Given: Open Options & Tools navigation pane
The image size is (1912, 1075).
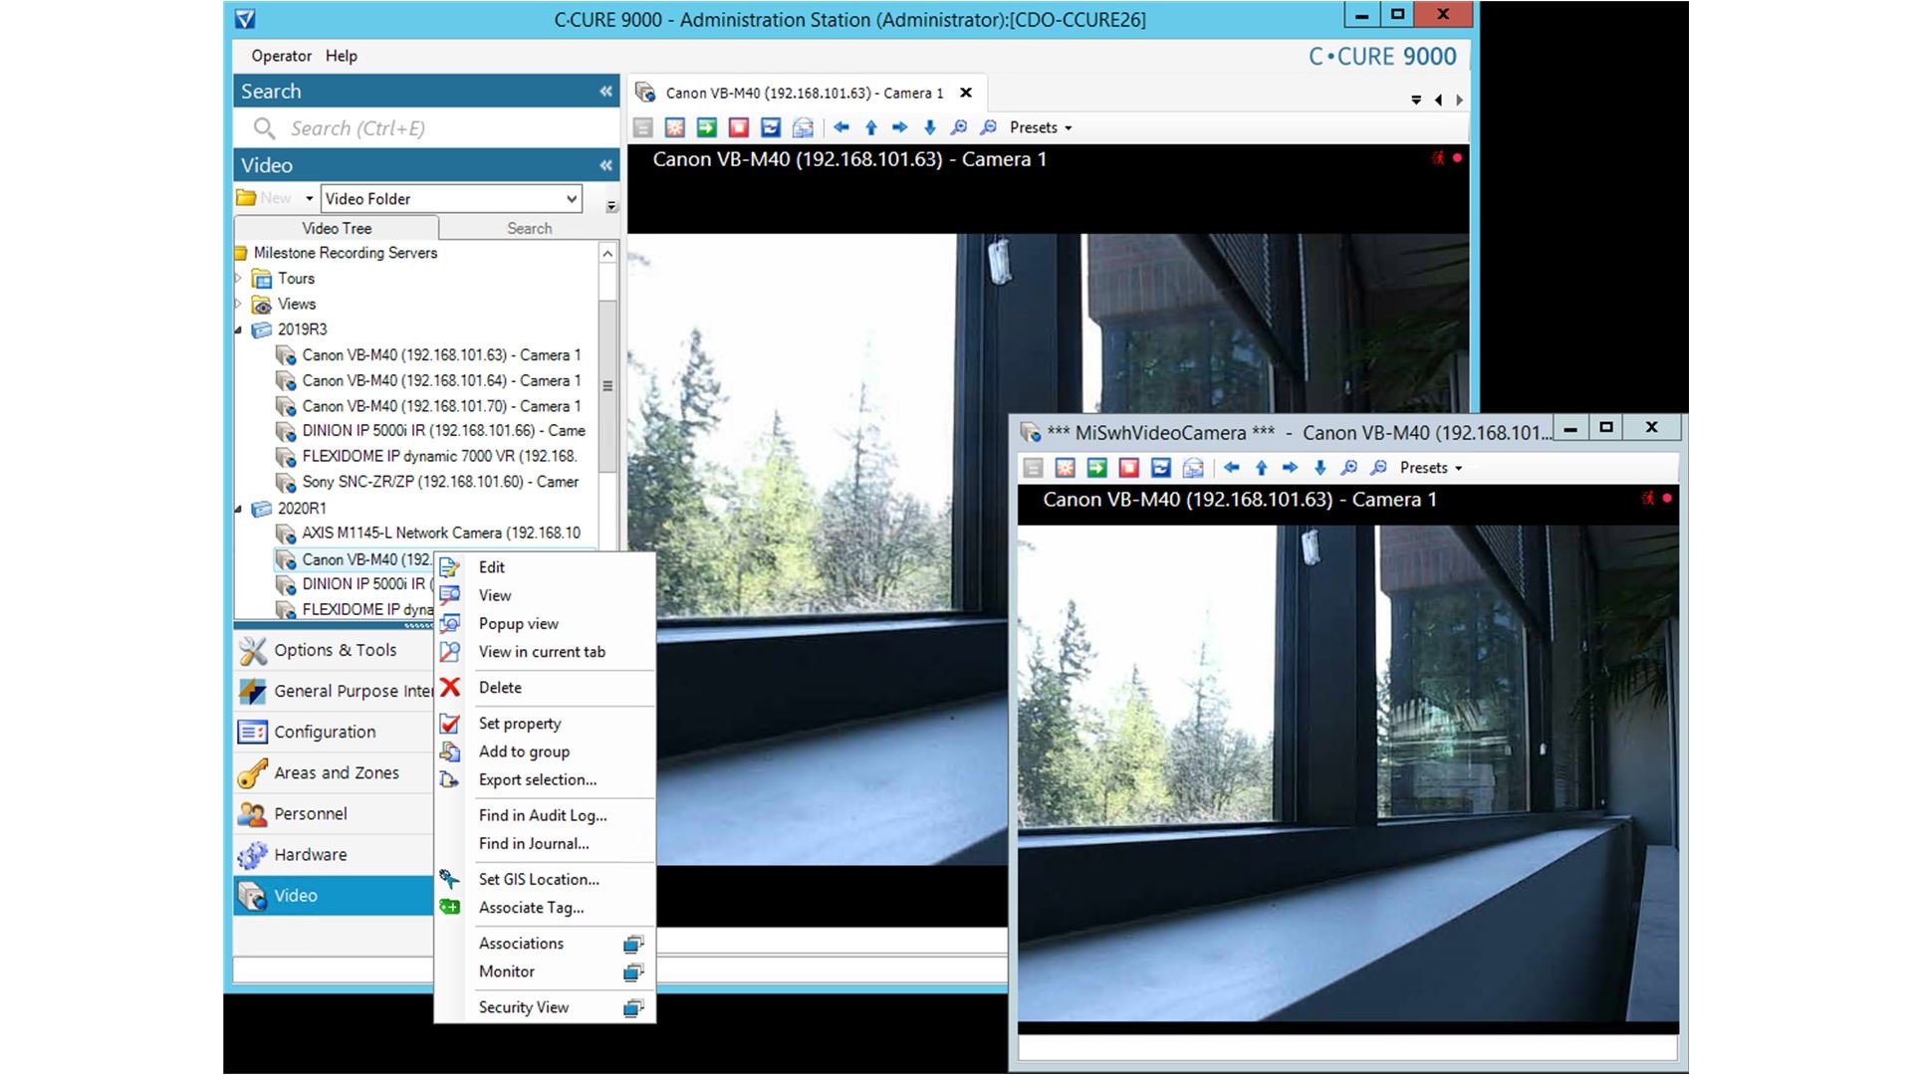Looking at the screenshot, I should point(334,651).
